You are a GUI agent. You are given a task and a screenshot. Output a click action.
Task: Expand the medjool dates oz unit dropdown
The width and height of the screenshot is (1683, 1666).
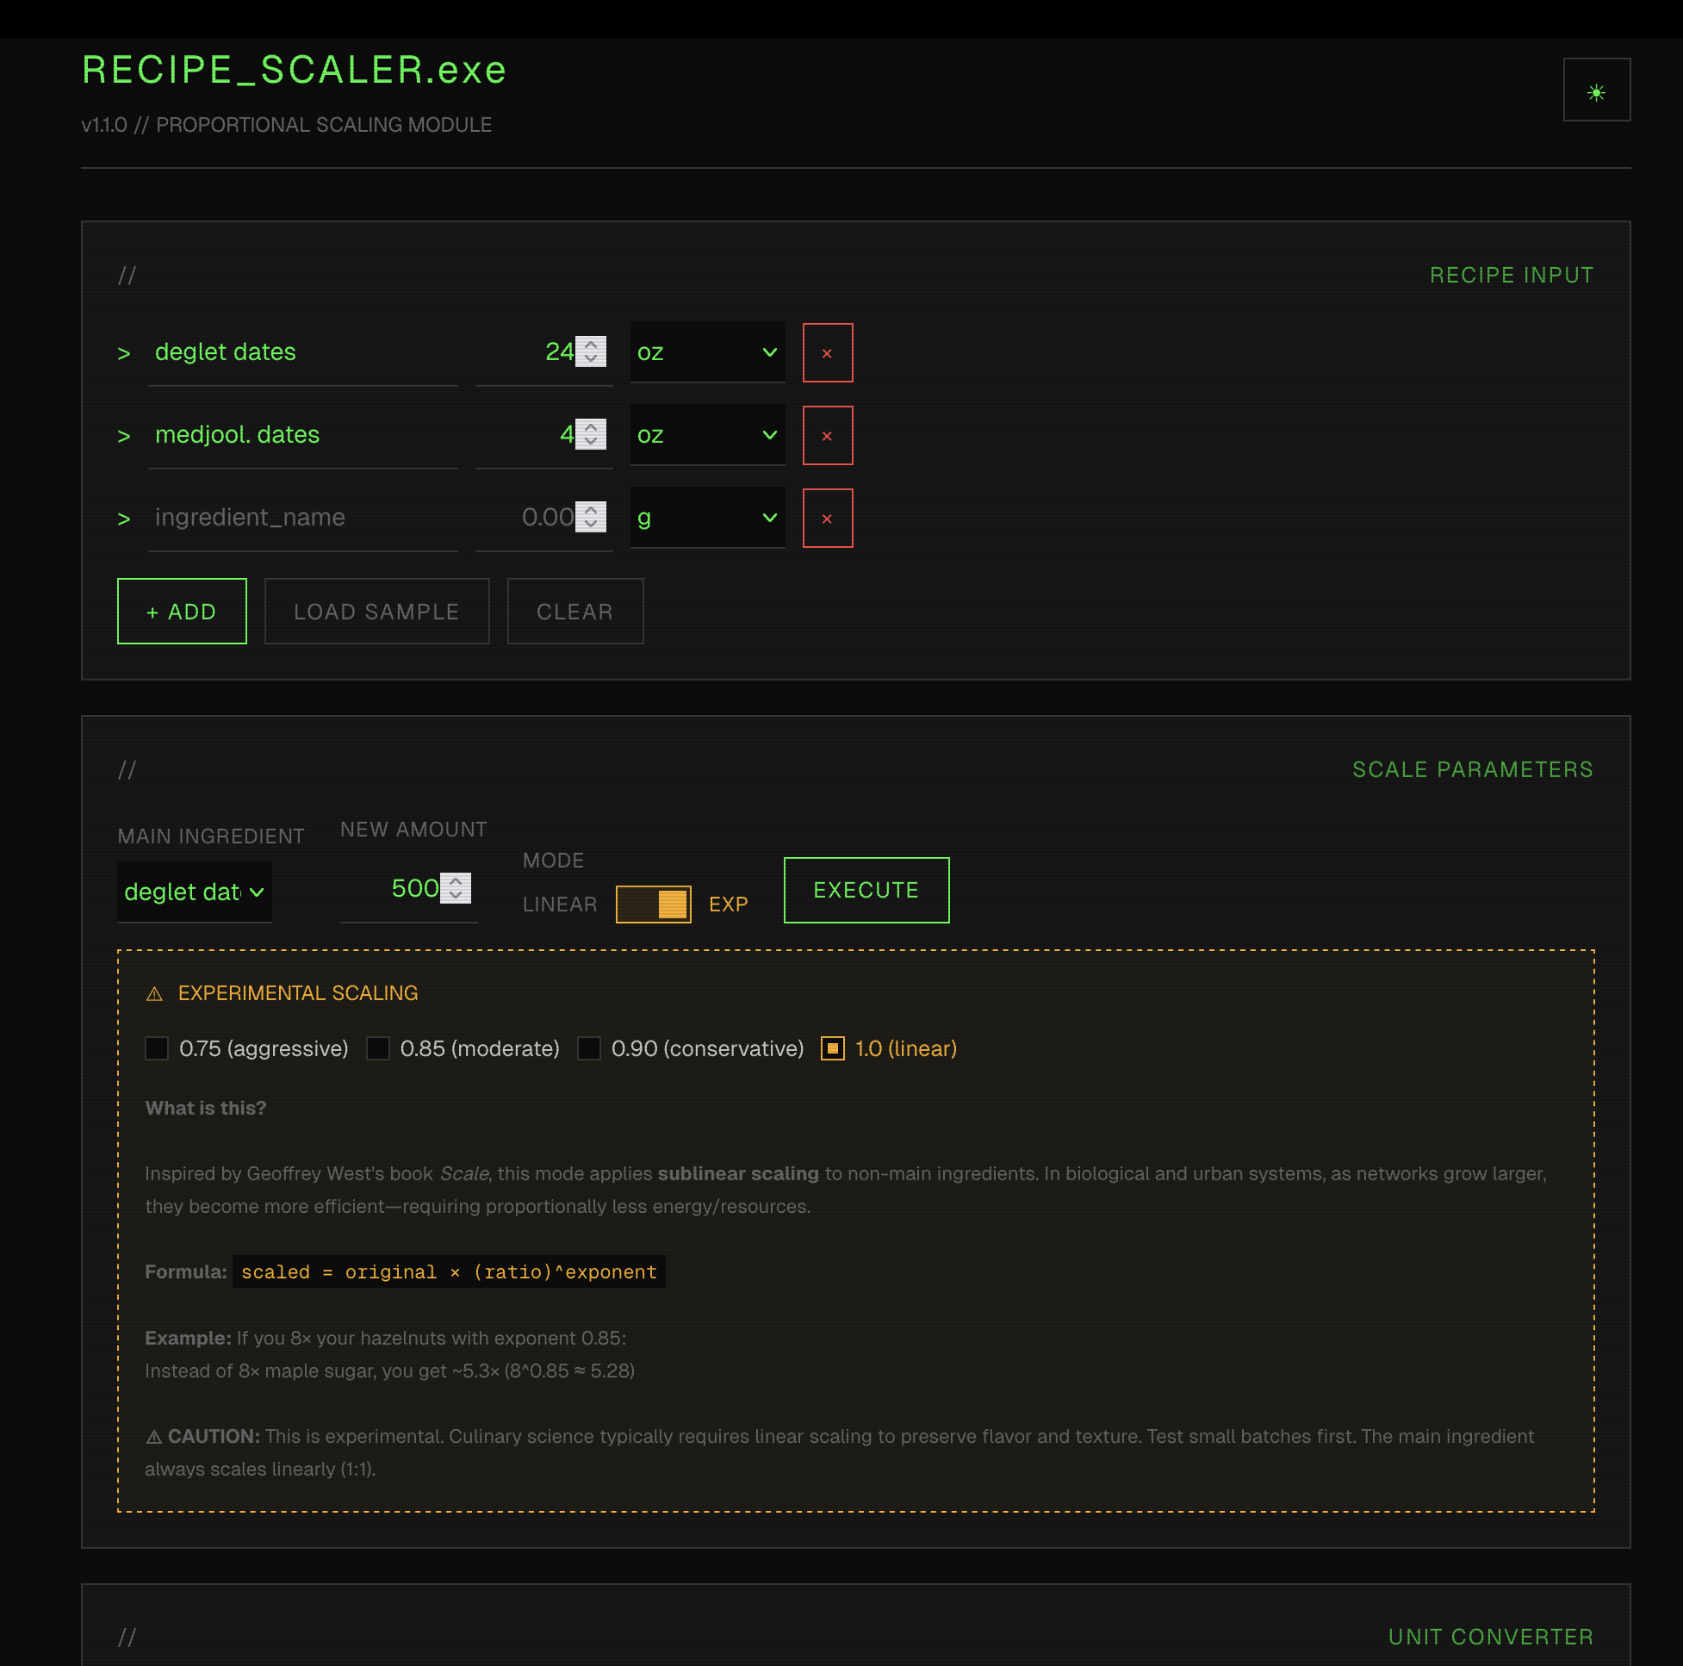tap(706, 435)
